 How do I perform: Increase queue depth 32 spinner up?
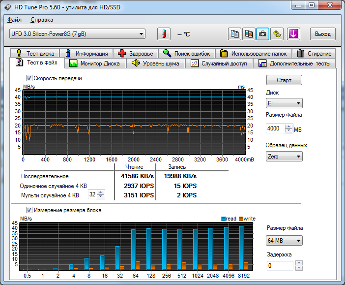(101, 192)
